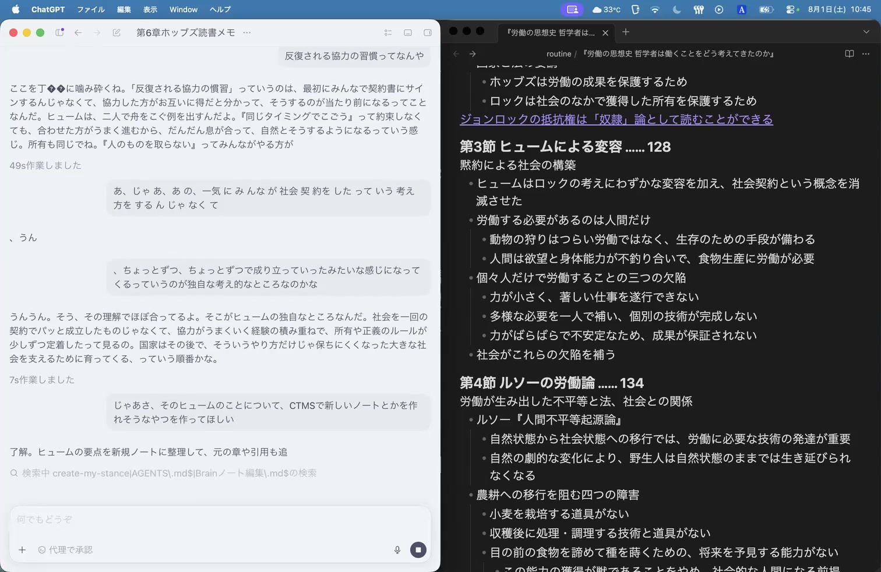
Task: Click the play circle icon in the menu bar
Action: 719,9
